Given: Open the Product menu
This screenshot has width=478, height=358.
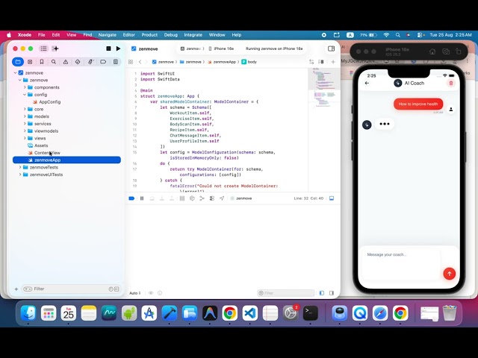Looking at the screenshot, I should [149, 35].
